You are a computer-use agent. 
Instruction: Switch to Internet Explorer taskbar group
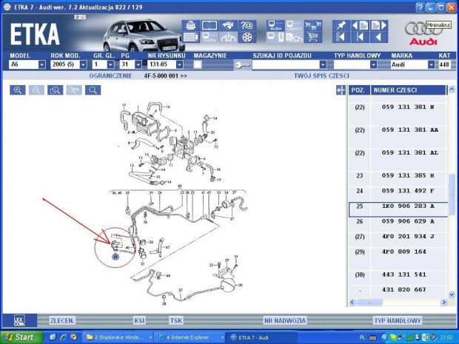click(191, 337)
